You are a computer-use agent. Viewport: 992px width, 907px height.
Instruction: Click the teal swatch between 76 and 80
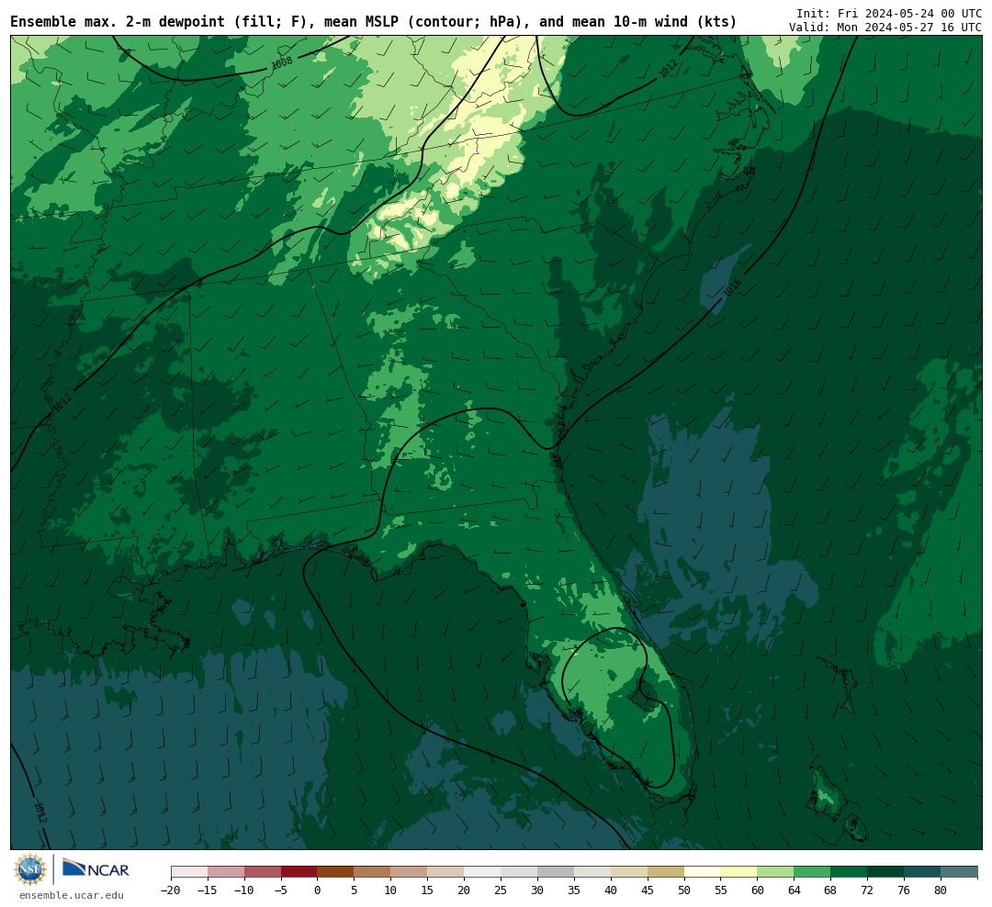(922, 872)
